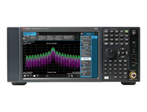The image size is (147, 112).
Task: Tap the Stop Freq field
Action: coord(86,55)
